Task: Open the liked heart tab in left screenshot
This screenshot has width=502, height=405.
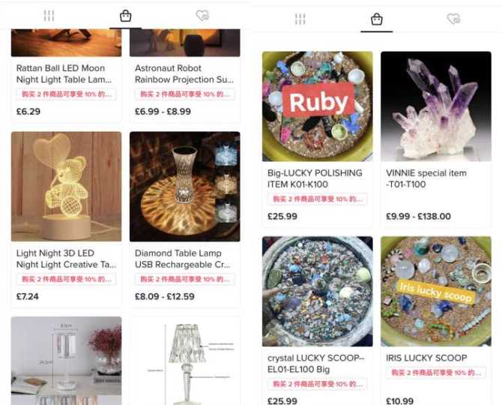Action: tap(202, 16)
